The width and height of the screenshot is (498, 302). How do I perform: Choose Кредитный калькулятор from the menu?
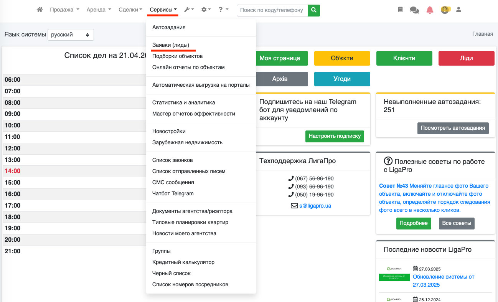tap(183, 262)
